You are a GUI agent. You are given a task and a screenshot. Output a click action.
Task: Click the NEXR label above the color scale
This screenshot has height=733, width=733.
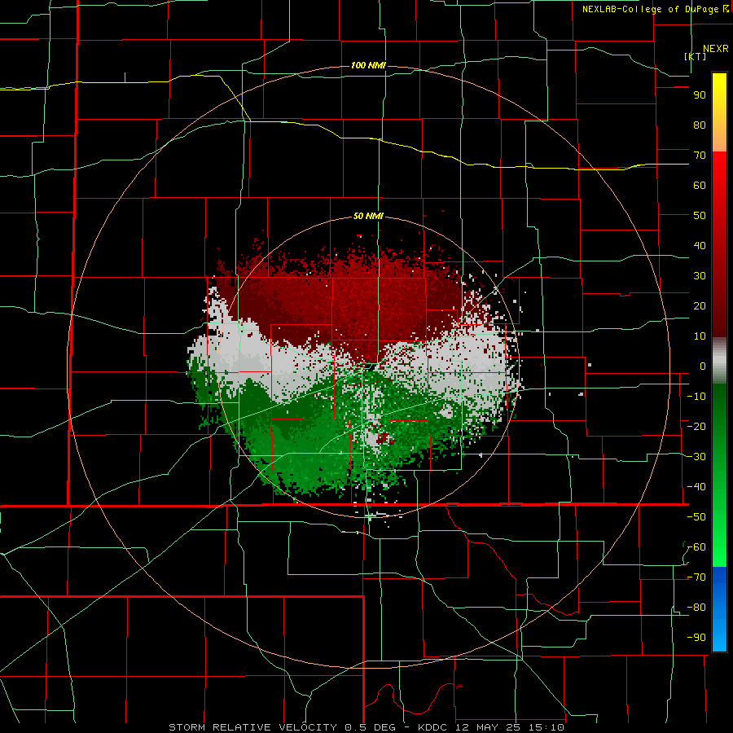(715, 49)
